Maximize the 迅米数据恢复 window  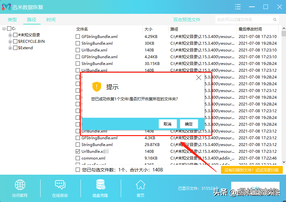[266, 7]
